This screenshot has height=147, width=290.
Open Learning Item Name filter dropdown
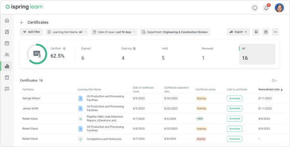click(67, 32)
